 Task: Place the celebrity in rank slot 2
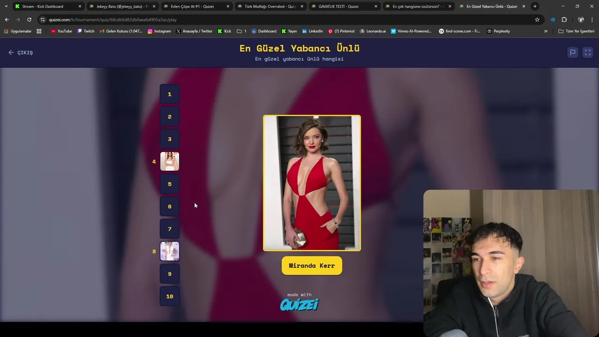pyautogui.click(x=169, y=117)
